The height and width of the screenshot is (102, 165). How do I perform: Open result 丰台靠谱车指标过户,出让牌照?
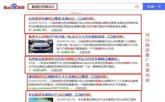click(x=61, y=95)
